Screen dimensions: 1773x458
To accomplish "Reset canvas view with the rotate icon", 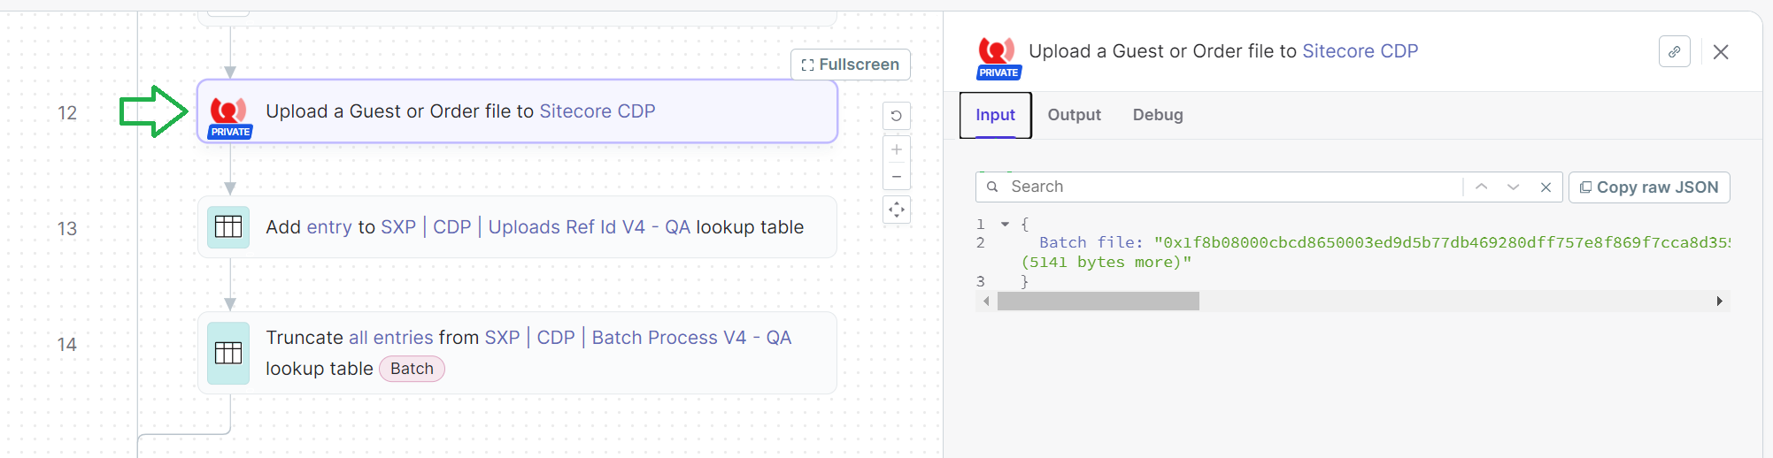I will [897, 116].
